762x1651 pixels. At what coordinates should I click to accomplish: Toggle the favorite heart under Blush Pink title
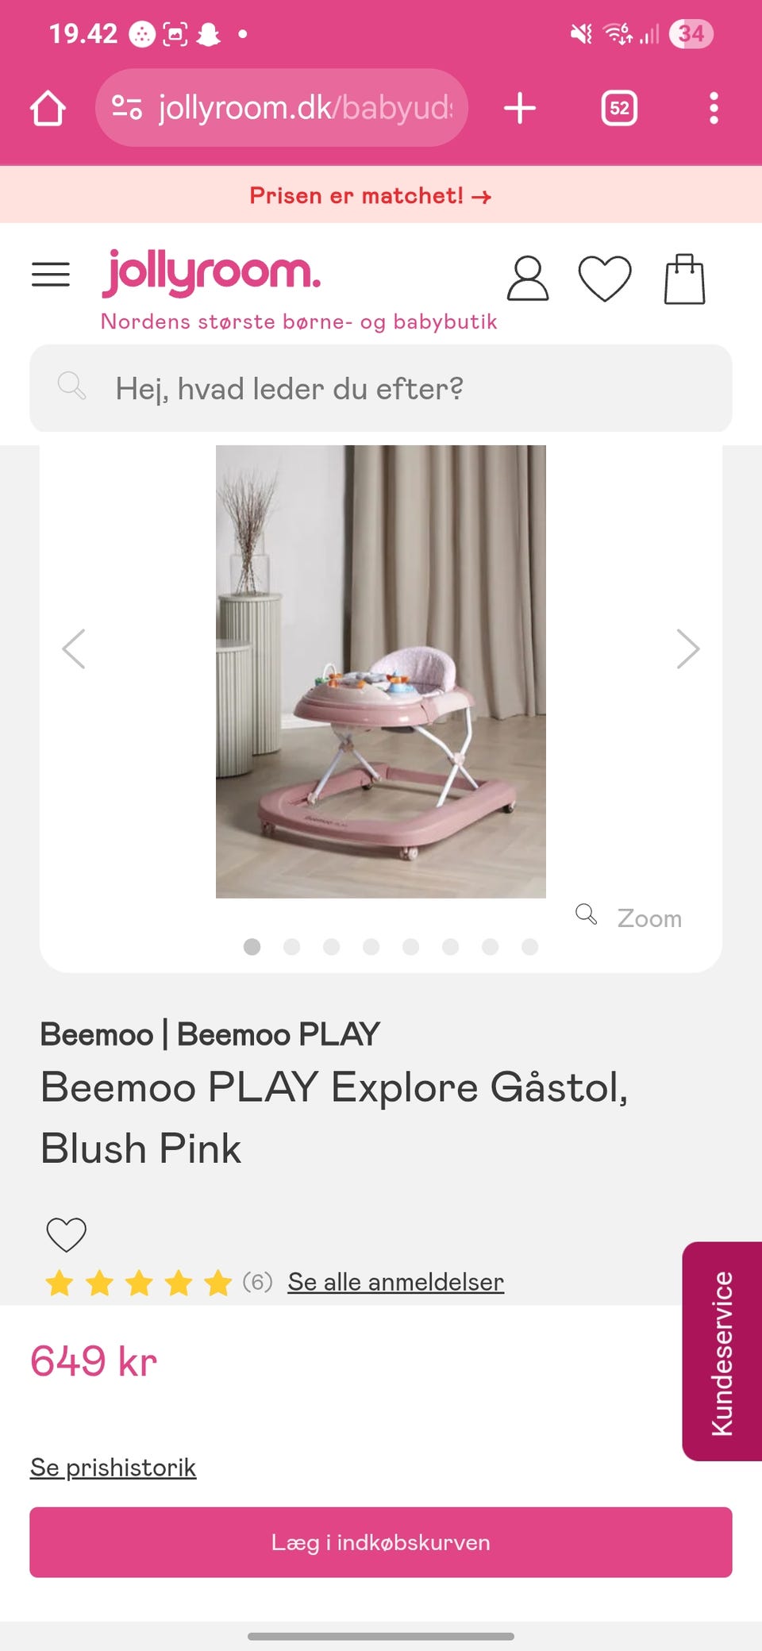coord(66,1234)
